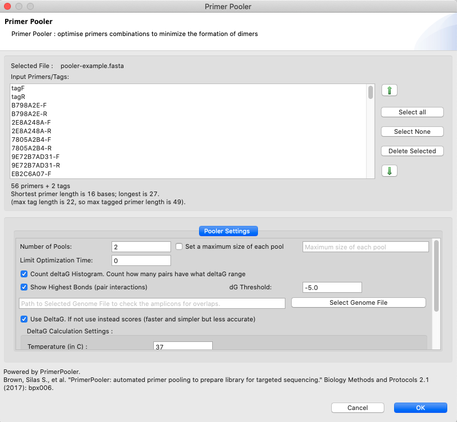Open the Pooler Settings tab

(x=228, y=231)
